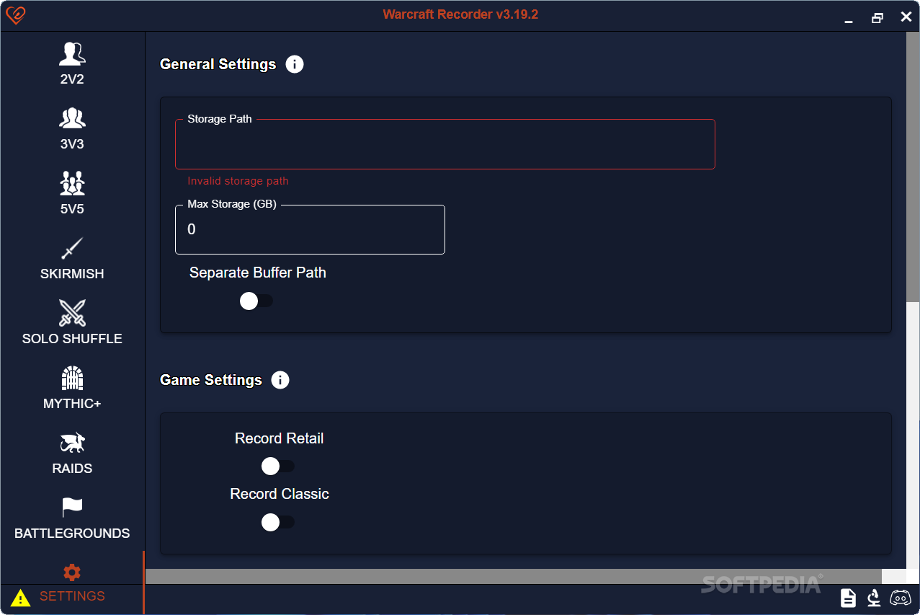The width and height of the screenshot is (920, 615).
Task: Click the Max Storage (GB) field
Action: (310, 229)
